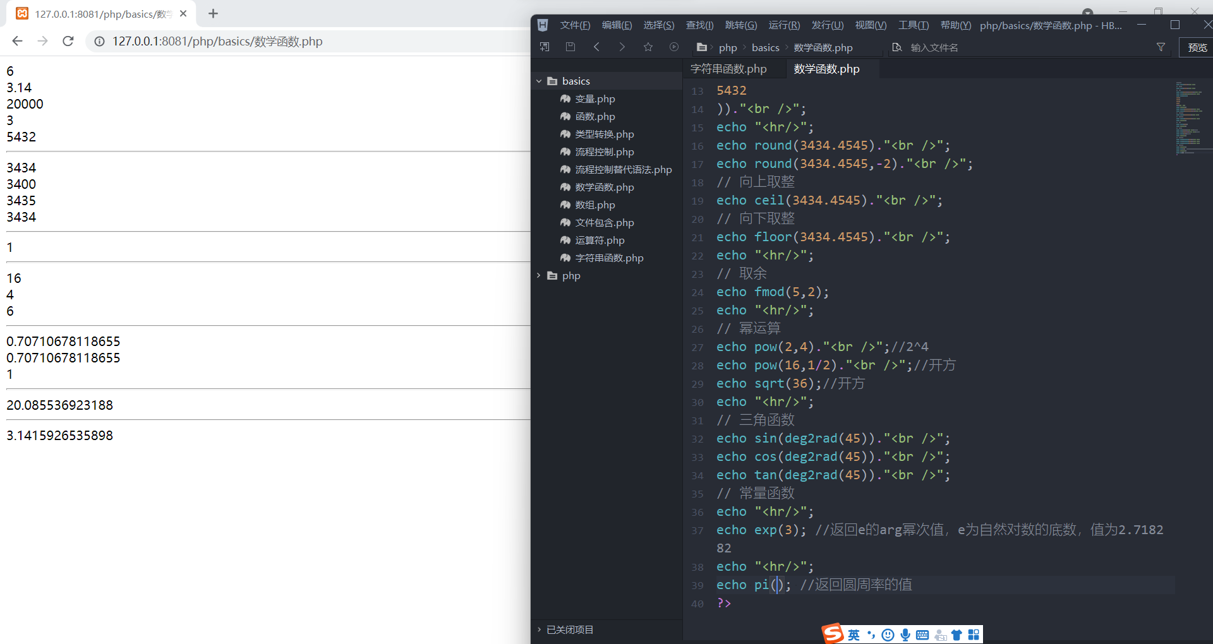Open the 运行(R) menu
The width and height of the screenshot is (1213, 644).
(x=784, y=25)
